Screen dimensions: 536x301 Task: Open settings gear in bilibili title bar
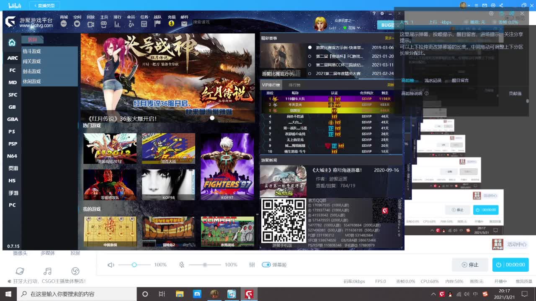click(x=493, y=5)
